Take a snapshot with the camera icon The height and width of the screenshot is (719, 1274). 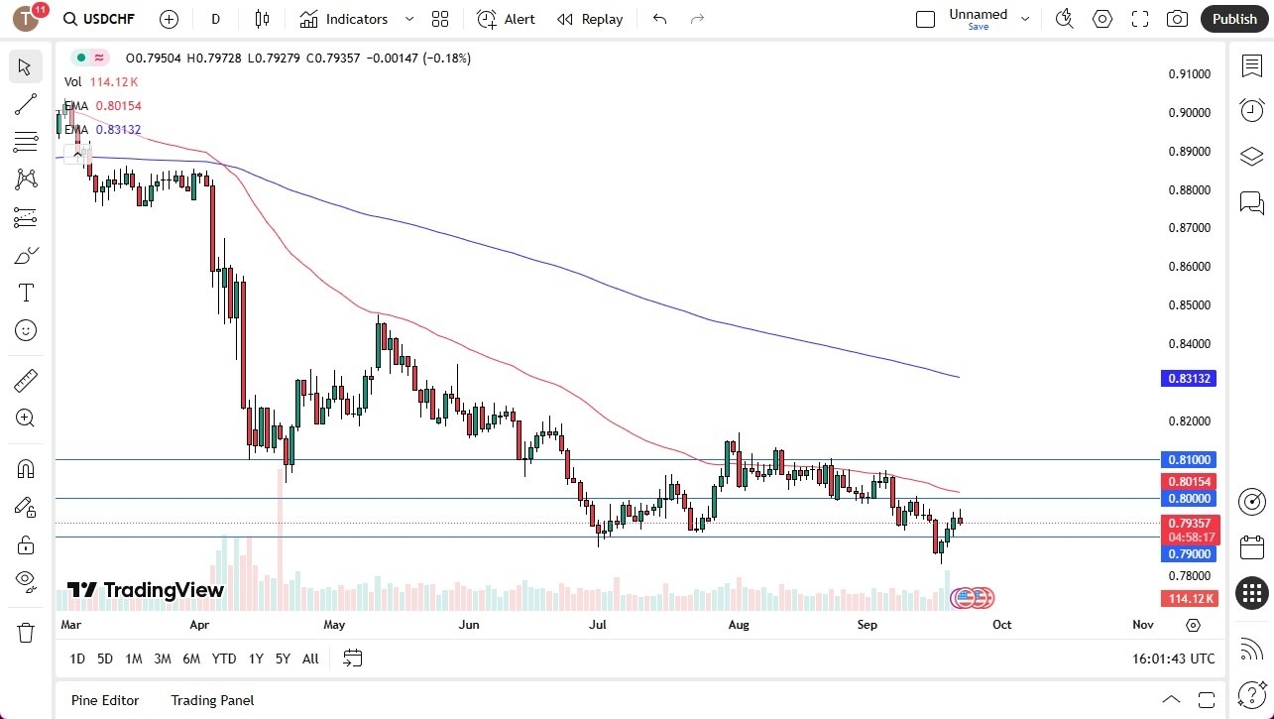(1177, 18)
